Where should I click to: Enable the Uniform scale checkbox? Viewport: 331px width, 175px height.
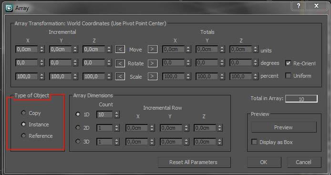coord(288,75)
